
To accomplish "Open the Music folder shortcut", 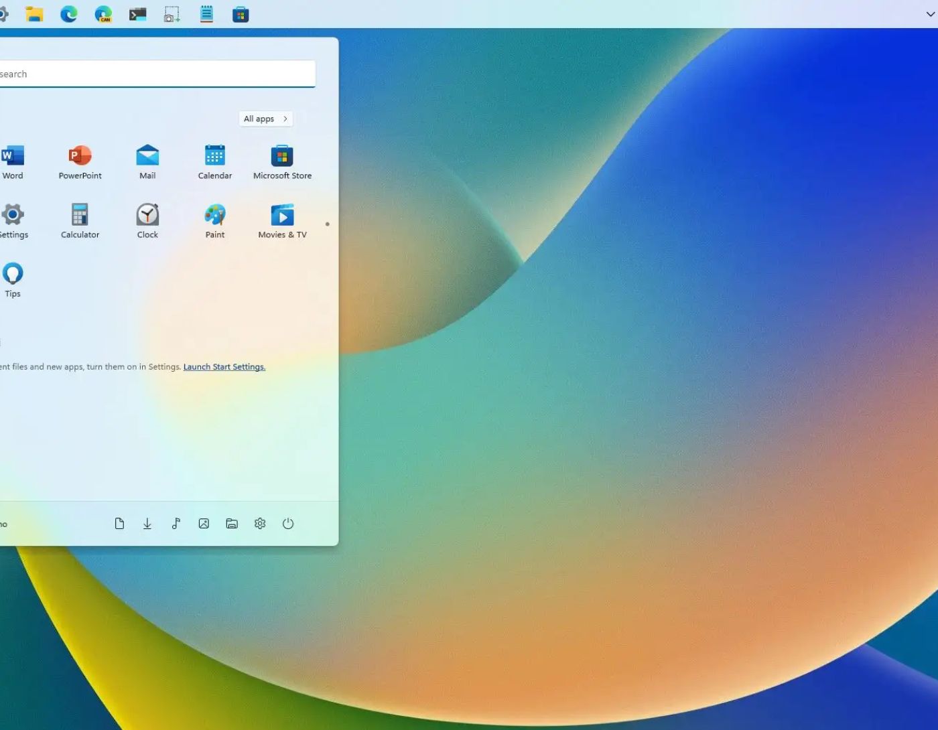I will (176, 524).
